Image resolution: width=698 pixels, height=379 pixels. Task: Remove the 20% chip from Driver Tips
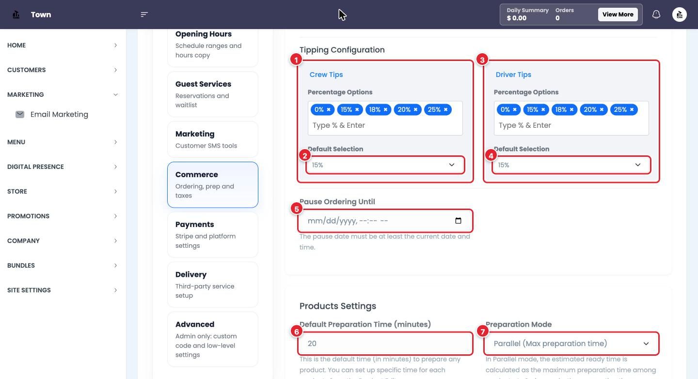[602, 109]
